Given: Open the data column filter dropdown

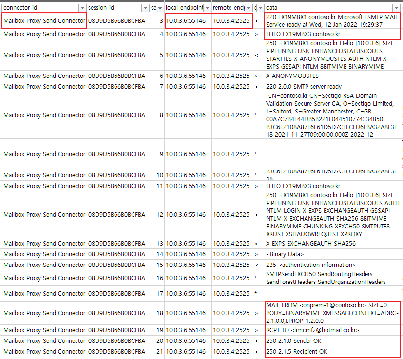Looking at the screenshot, I should [x=396, y=8].
